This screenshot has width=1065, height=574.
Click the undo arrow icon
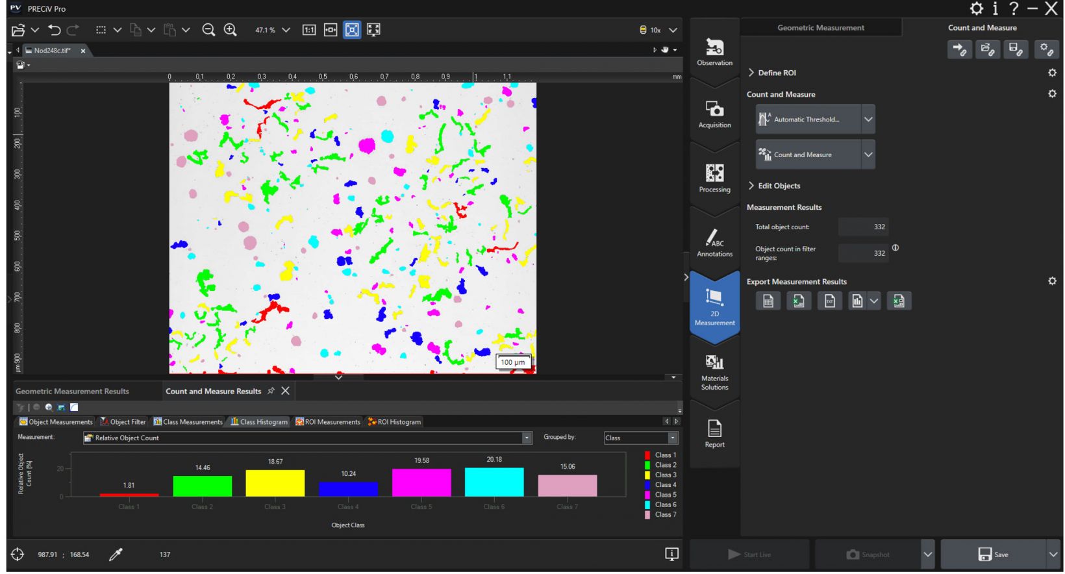[55, 30]
